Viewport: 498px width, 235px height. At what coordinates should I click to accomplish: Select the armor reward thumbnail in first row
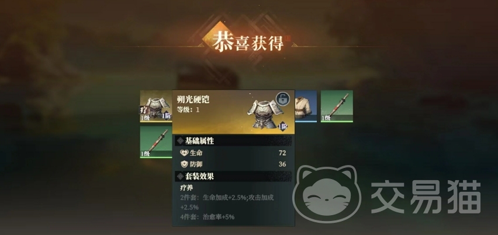(156, 106)
